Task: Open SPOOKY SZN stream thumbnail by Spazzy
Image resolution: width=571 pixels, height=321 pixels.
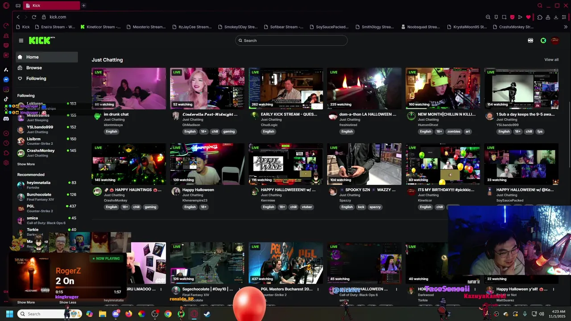Action: (x=364, y=164)
